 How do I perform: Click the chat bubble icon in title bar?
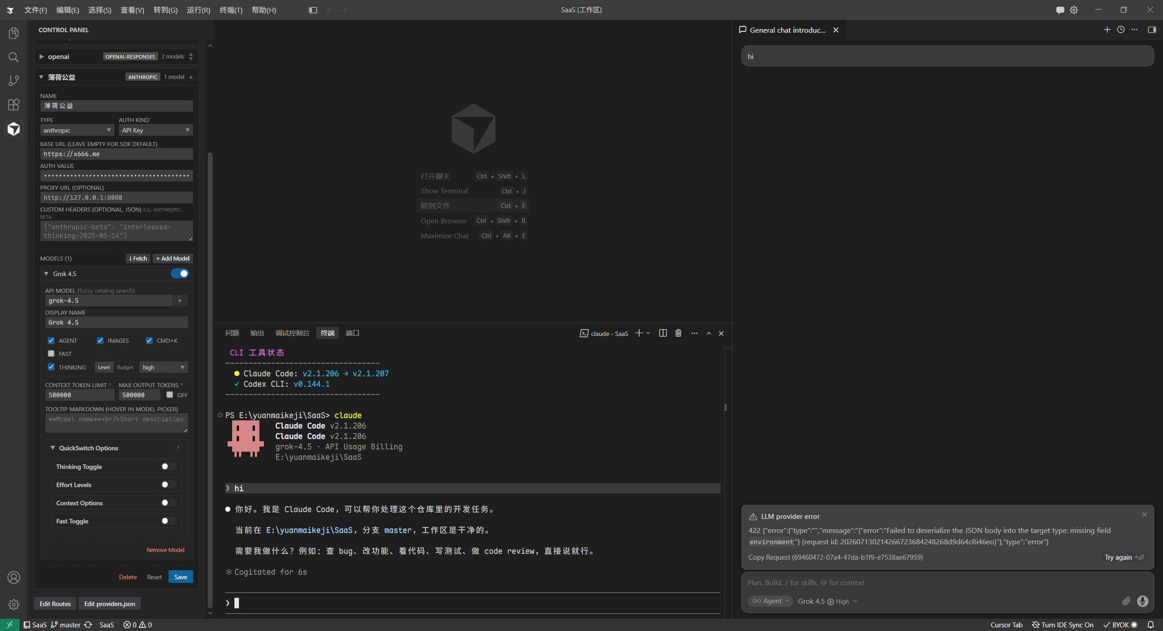pyautogui.click(x=1060, y=10)
